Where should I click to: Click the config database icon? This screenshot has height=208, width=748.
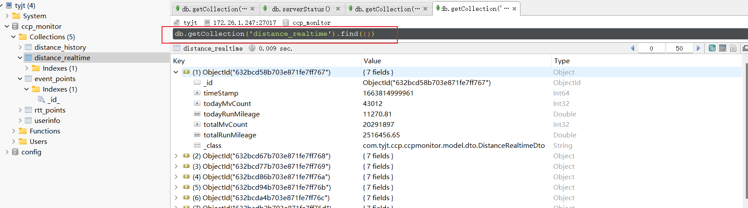pos(15,152)
